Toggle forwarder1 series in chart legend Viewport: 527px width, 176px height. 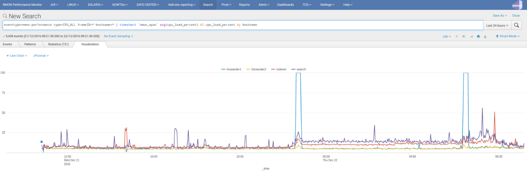(233, 69)
